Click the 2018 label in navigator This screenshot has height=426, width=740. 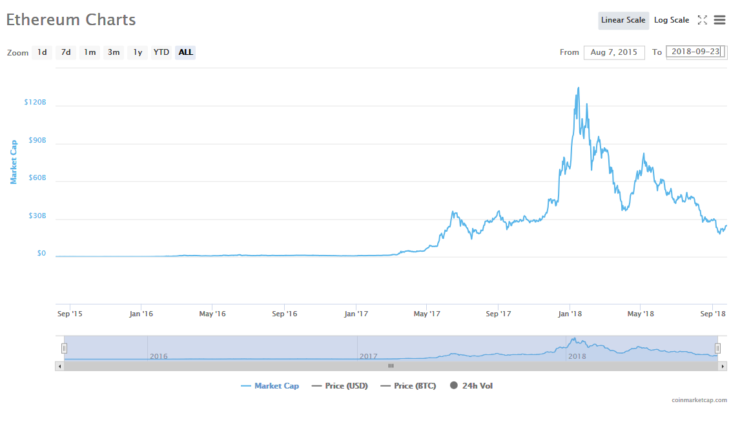pos(577,356)
